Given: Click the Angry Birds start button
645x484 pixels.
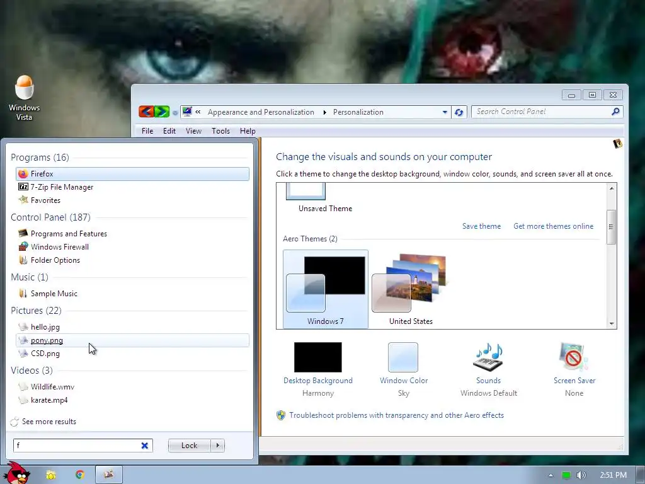Looking at the screenshot, I should pos(18,473).
